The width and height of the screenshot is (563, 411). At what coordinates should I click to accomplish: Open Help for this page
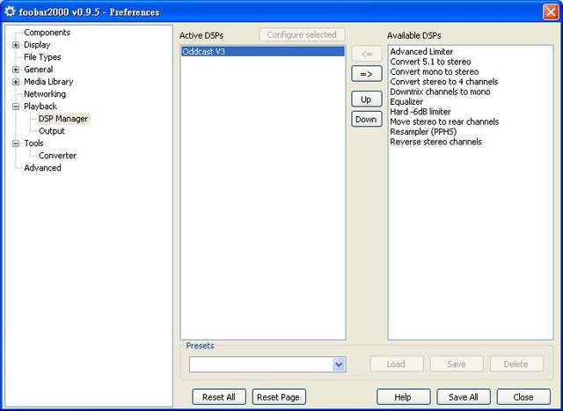(x=403, y=397)
